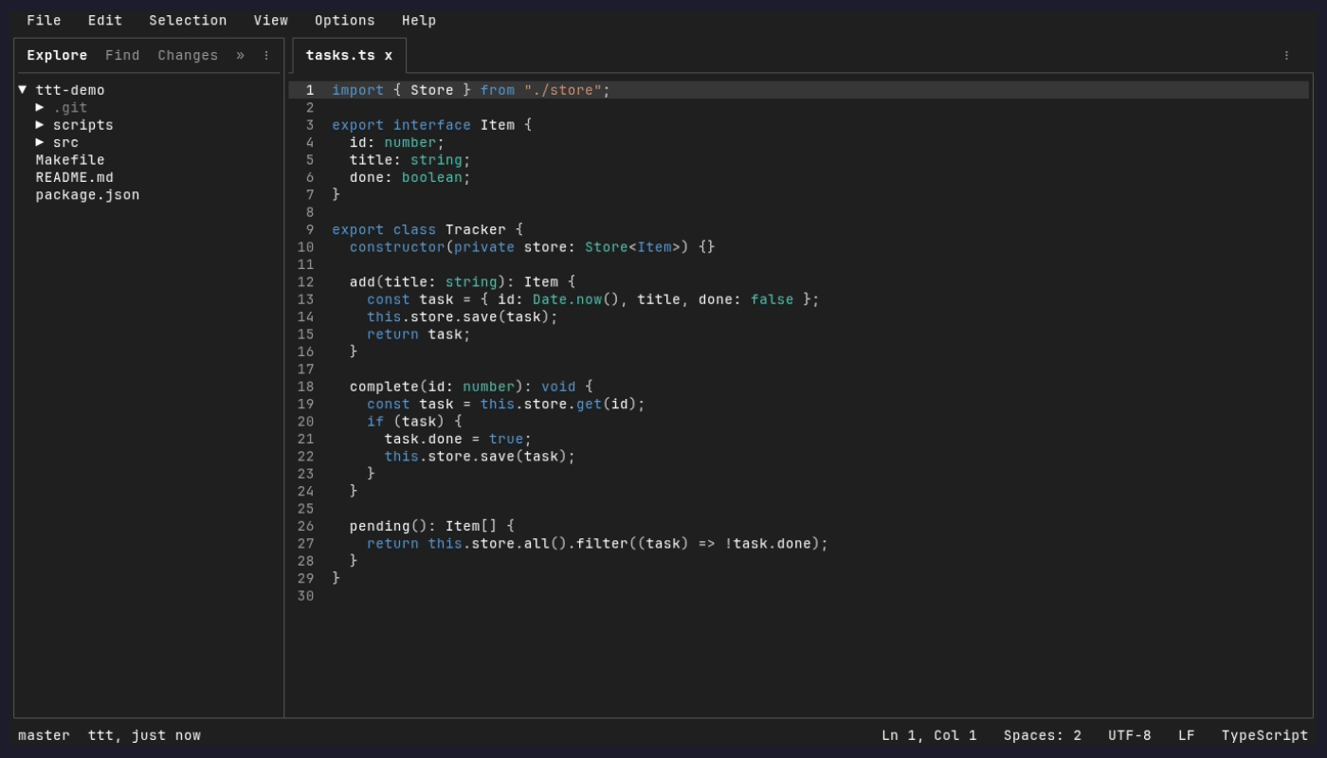Viewport: 1327px width, 758px height.
Task: Open the Edit menu
Action: (105, 20)
